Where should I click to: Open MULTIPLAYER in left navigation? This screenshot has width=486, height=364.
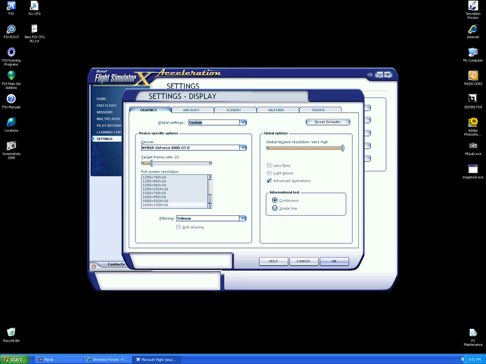108,119
